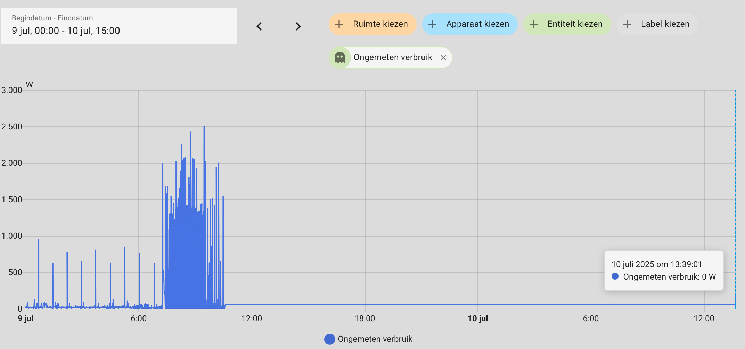Click the blue legend dot for Ongemeten verbruik

329,339
